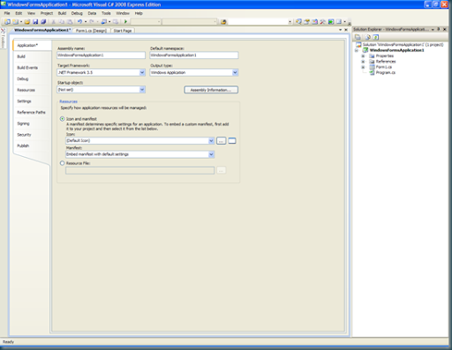Screen dimensions: 452x350
Task: Click the Cut scissors icon
Action: [54, 21]
